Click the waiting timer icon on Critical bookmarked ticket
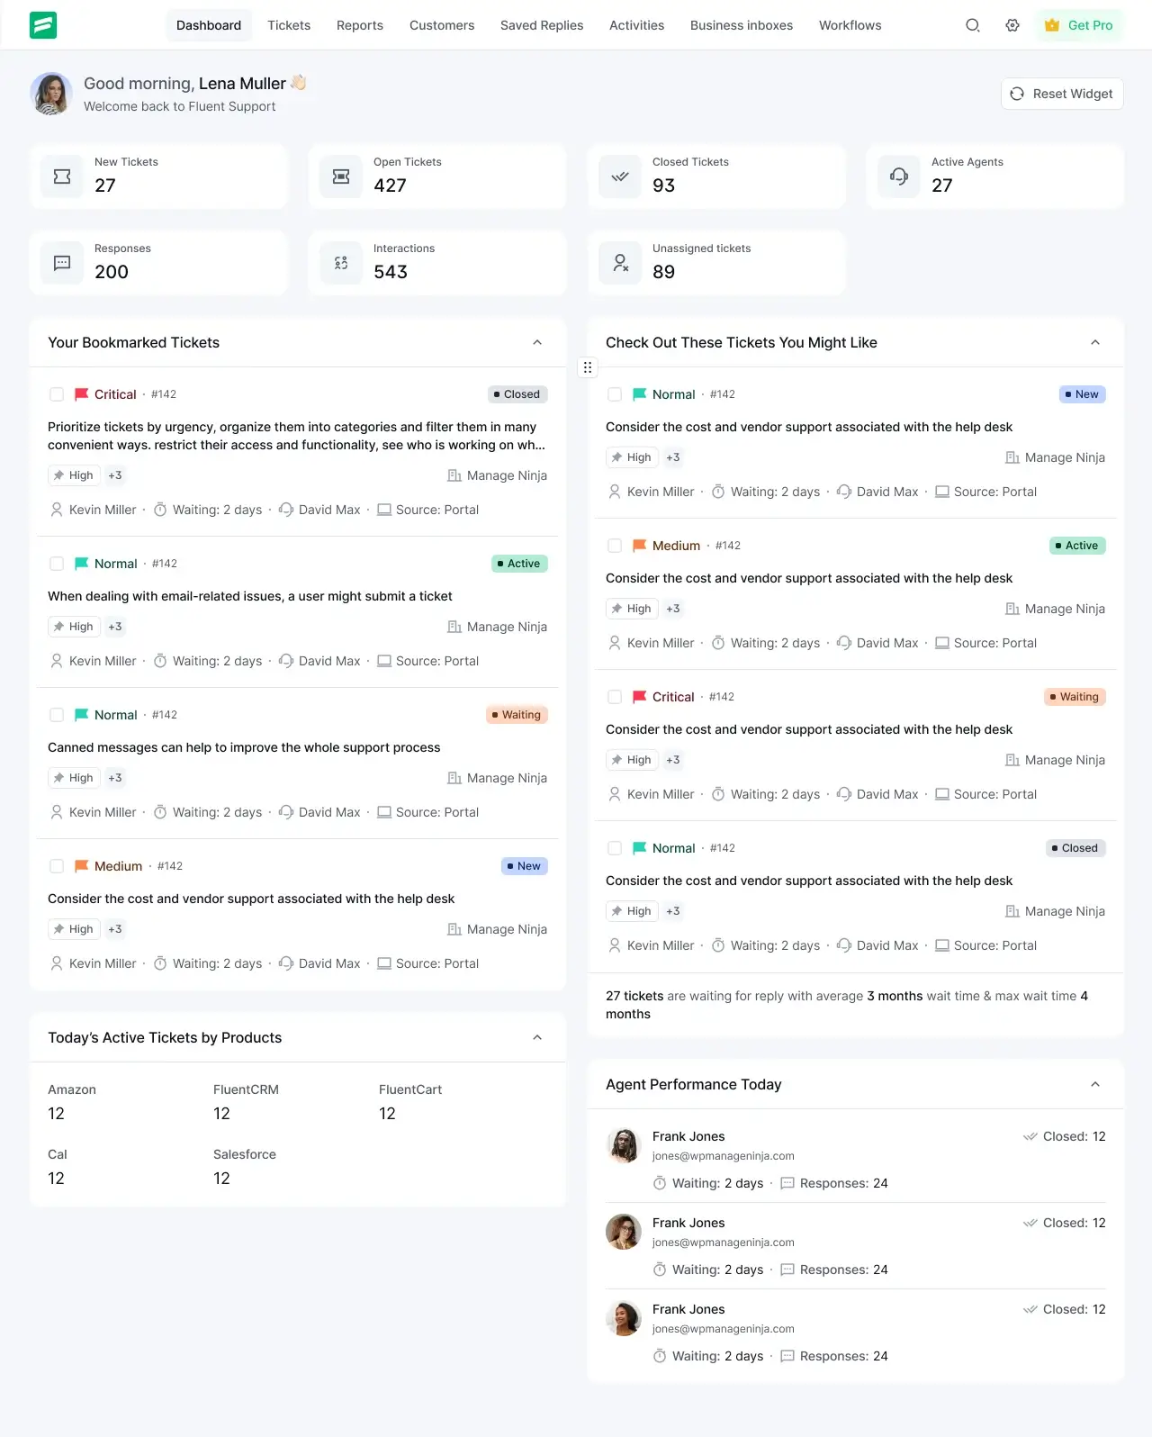The image size is (1152, 1437). (x=161, y=509)
